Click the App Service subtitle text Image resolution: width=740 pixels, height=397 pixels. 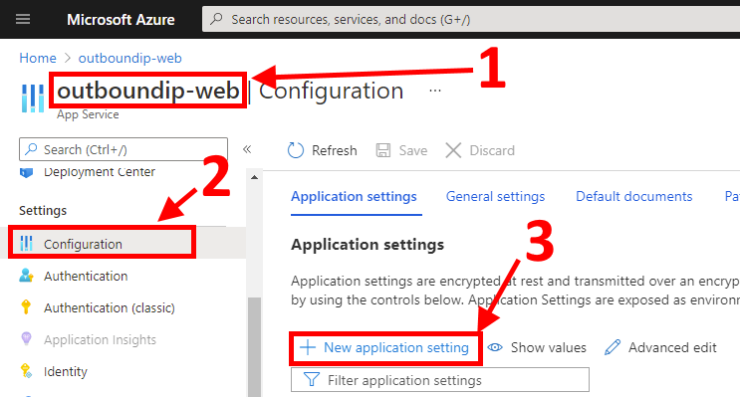point(88,114)
